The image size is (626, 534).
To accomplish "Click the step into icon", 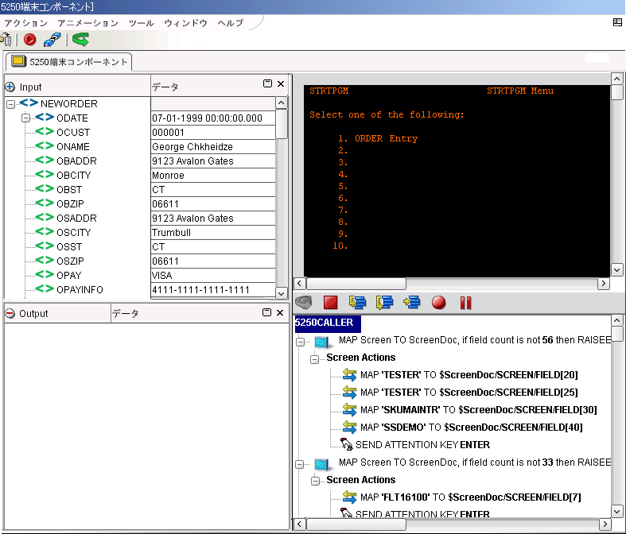I will coord(357,302).
